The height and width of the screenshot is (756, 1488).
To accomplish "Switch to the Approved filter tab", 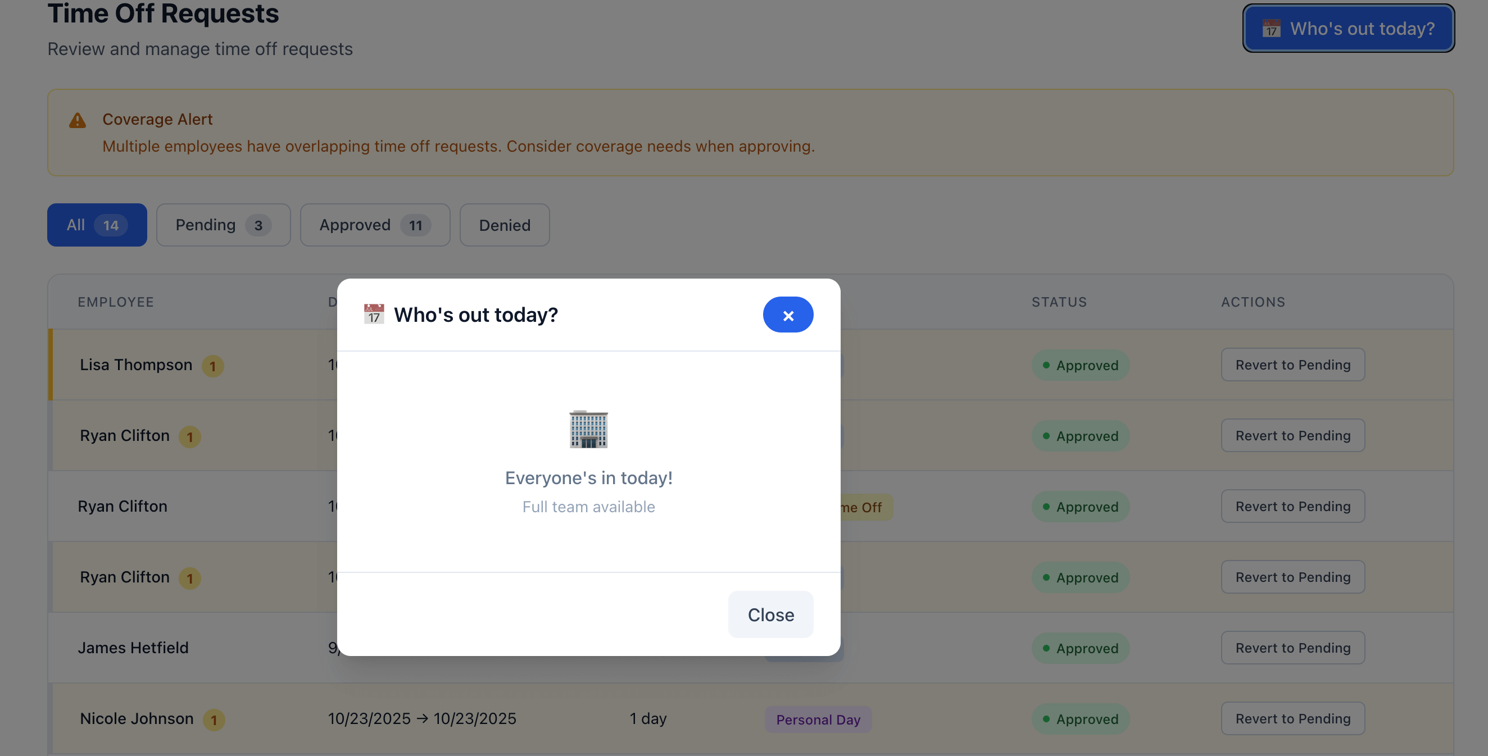I will pyautogui.click(x=374, y=225).
